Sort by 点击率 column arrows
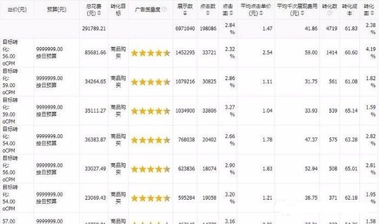This screenshot has width=379, height=224. (232, 13)
